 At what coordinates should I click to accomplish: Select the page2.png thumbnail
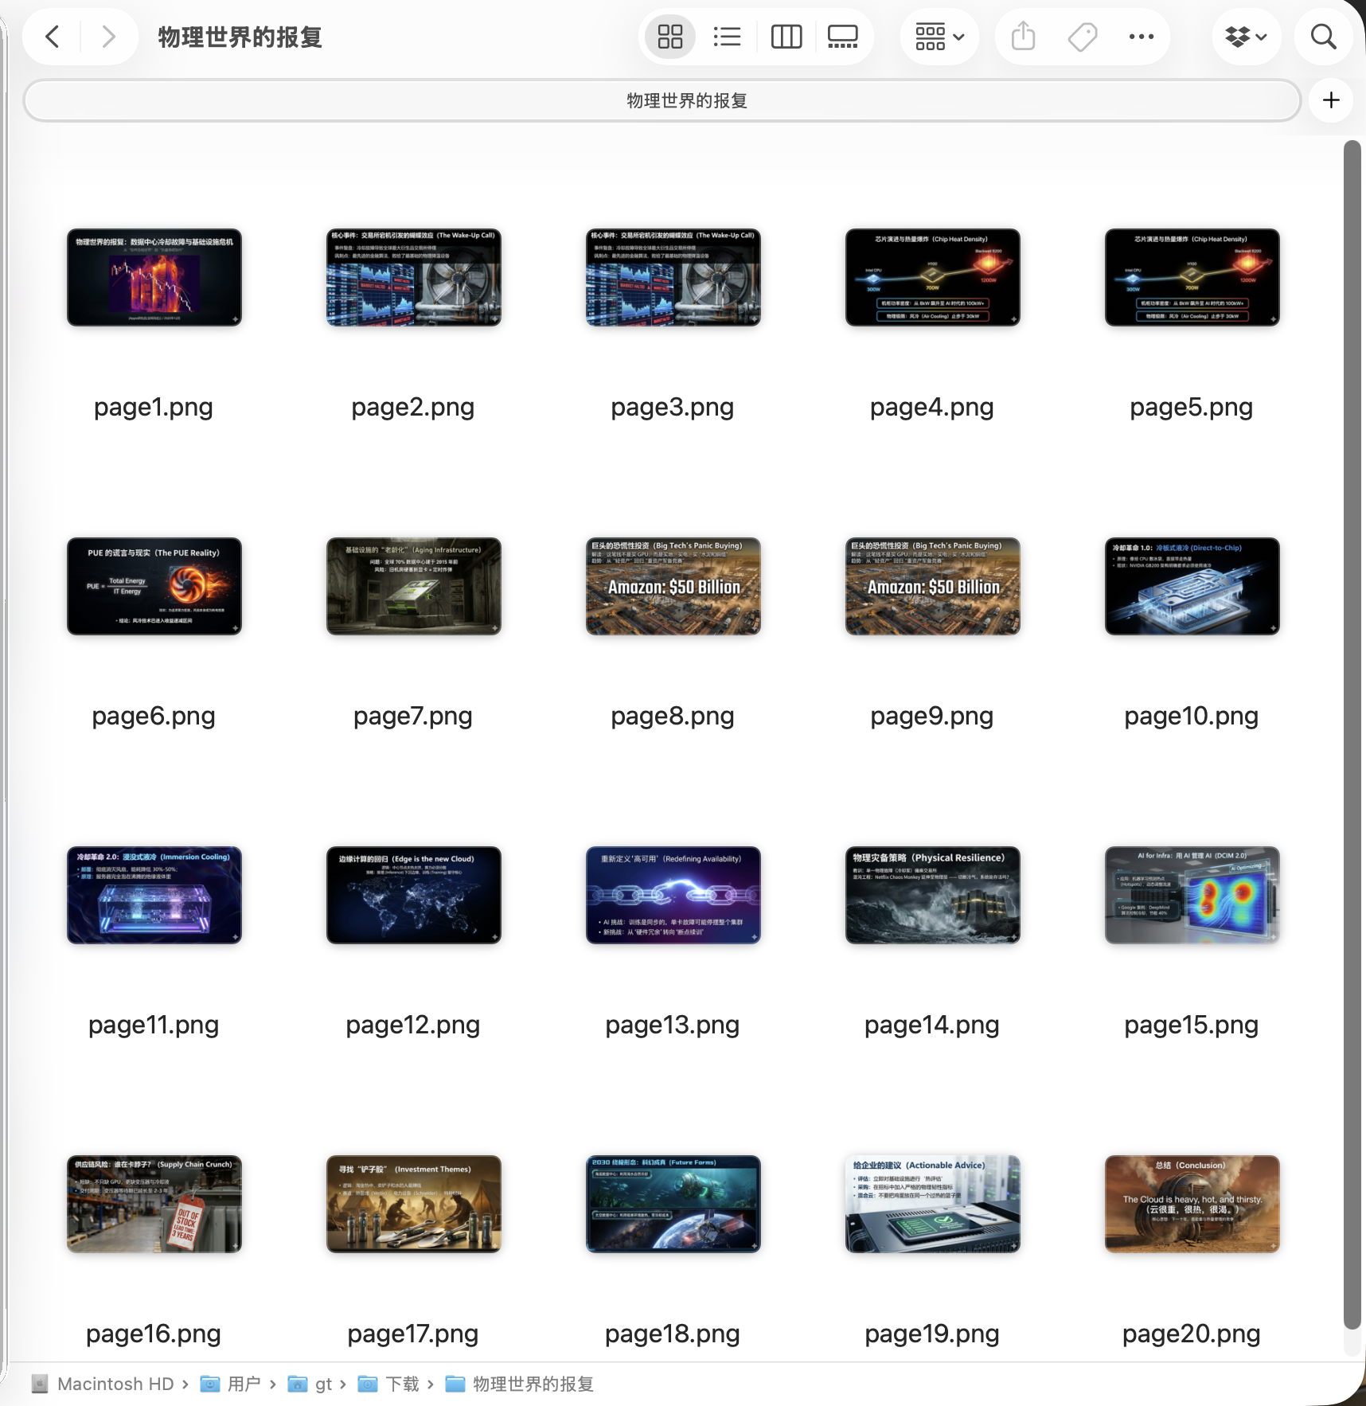pos(414,277)
